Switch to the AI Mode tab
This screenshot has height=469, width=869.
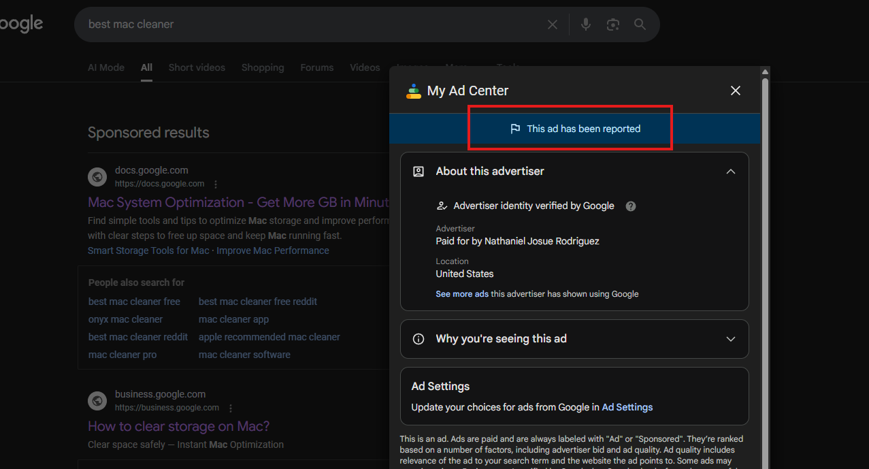pos(106,67)
